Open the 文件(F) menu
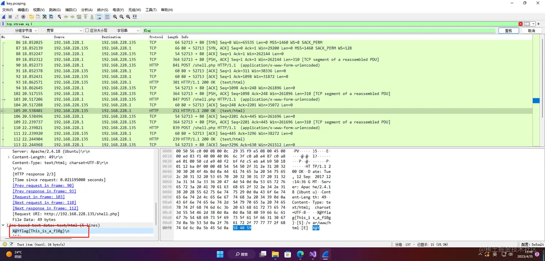Viewport: 545px width, 261px height. [8, 10]
